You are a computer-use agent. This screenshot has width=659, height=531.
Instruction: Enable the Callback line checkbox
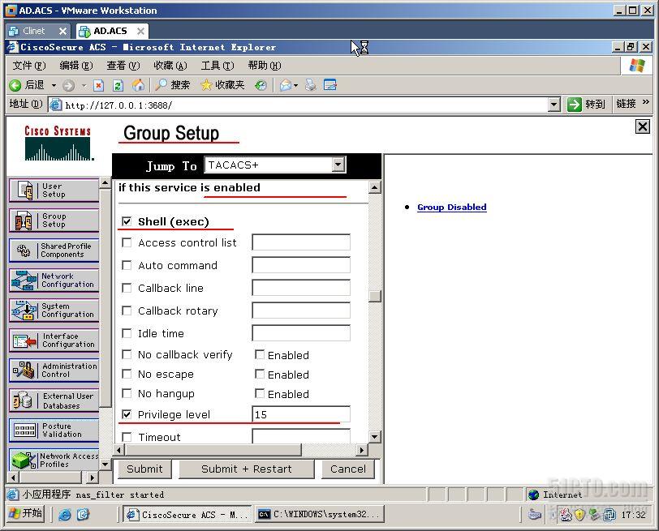tap(127, 288)
